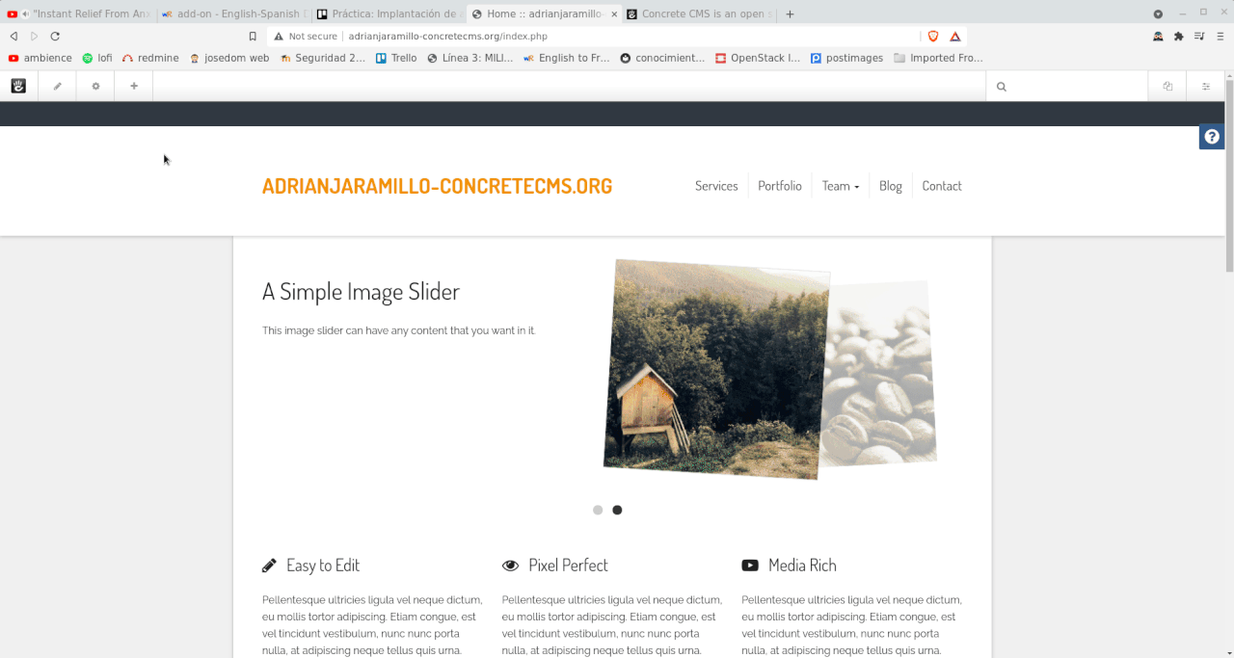The image size is (1234, 658).
Task: Click the forest cabin slider image
Action: pyautogui.click(x=716, y=369)
